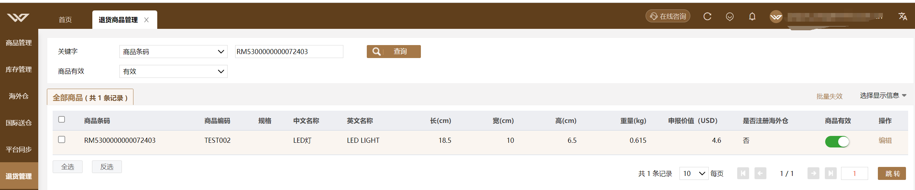
Task: Switch to the 首页 tab
Action: point(65,20)
